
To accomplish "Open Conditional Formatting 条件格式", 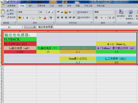I will tap(121, 14).
